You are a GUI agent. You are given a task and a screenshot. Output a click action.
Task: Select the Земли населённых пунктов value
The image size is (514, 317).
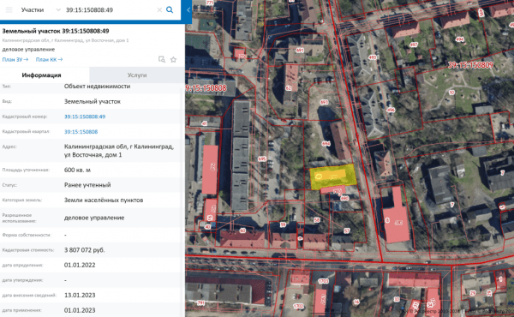click(x=104, y=200)
